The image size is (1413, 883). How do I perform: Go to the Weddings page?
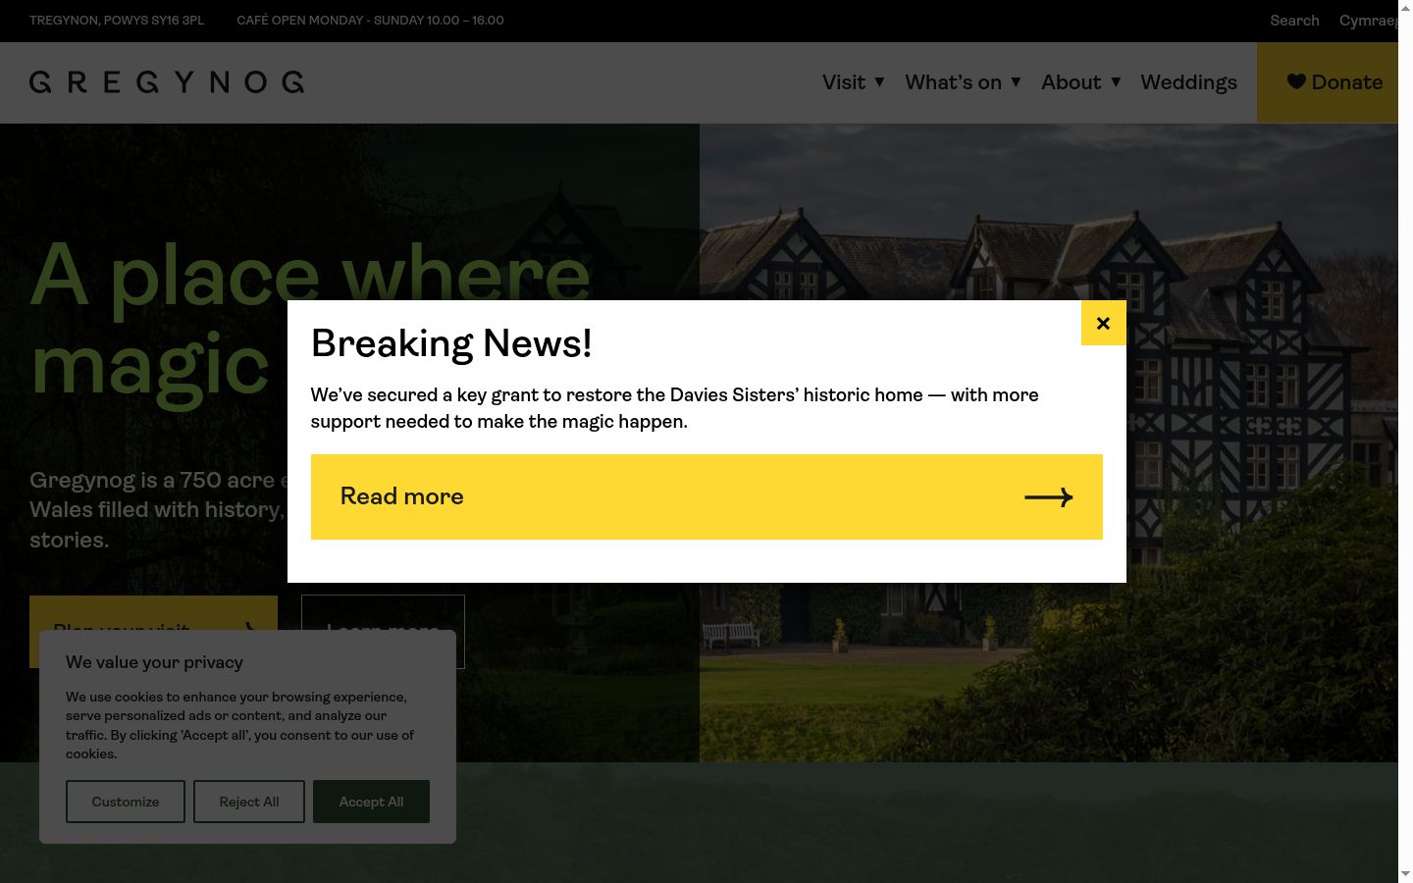coord(1188,82)
